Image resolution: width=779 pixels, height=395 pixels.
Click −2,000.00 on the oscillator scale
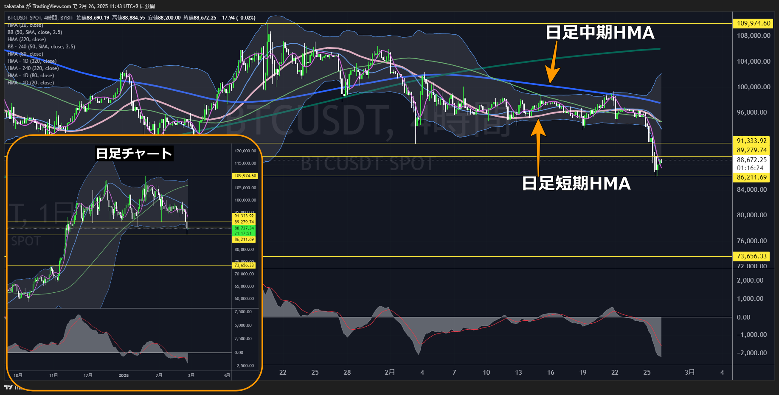pos(752,353)
